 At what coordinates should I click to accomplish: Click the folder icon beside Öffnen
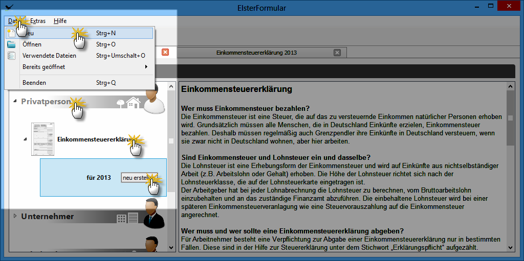click(x=12, y=44)
